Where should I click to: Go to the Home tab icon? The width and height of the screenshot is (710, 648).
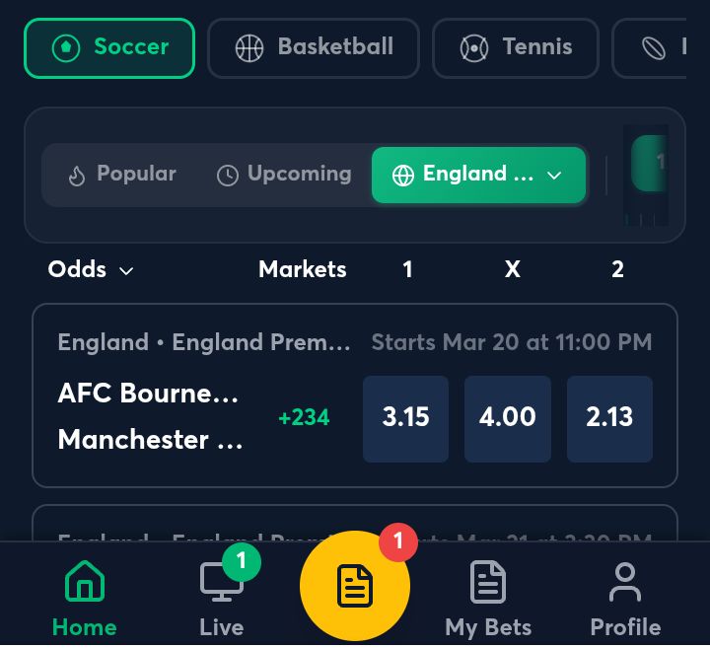pos(85,582)
